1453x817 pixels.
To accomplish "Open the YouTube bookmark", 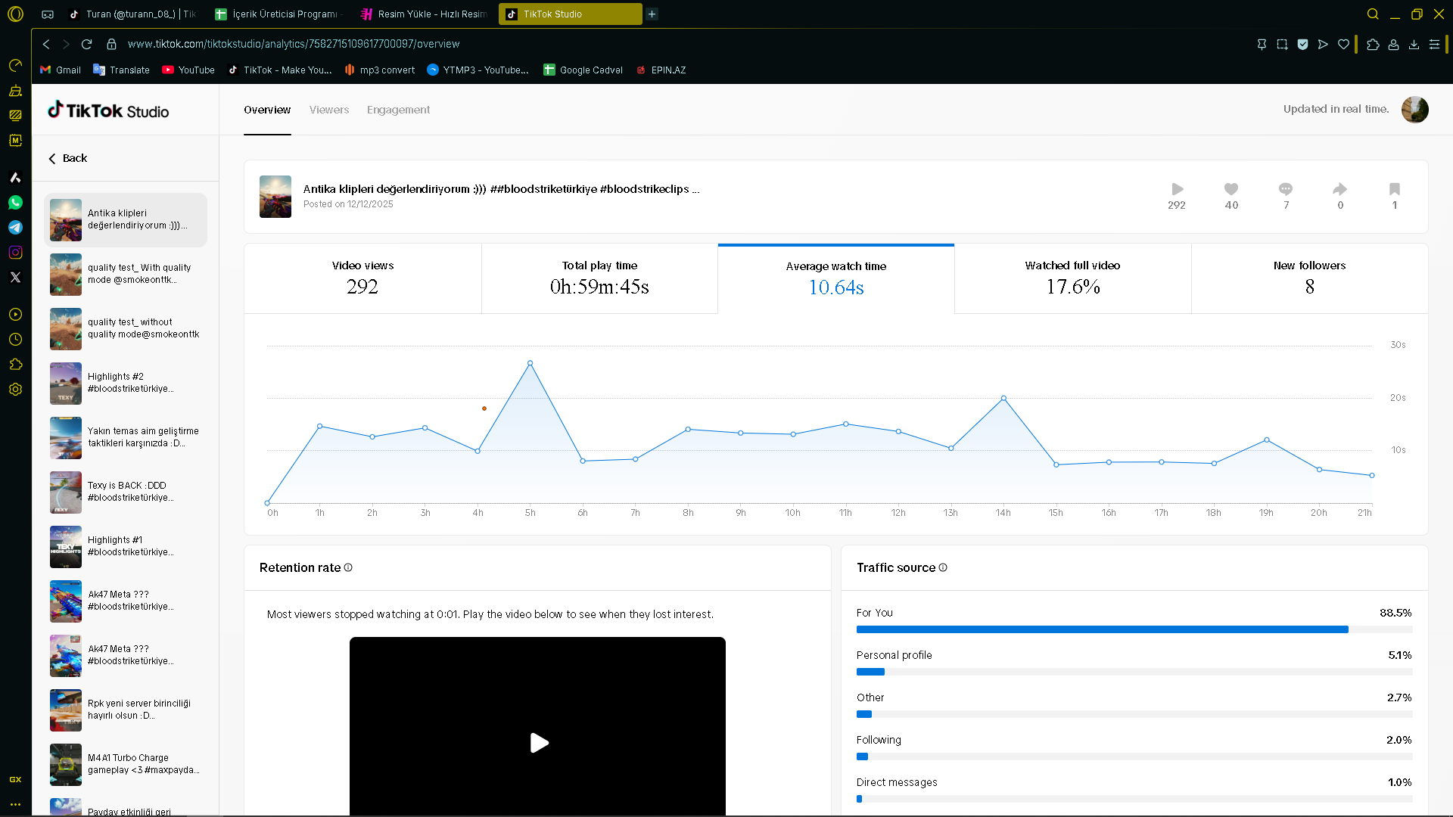I will [x=188, y=70].
